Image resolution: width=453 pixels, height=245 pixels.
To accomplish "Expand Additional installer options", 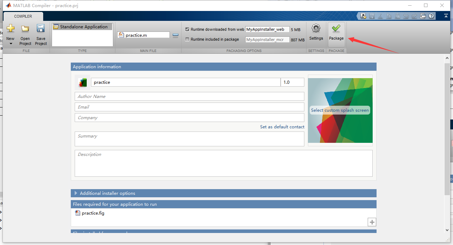I will (x=224, y=193).
